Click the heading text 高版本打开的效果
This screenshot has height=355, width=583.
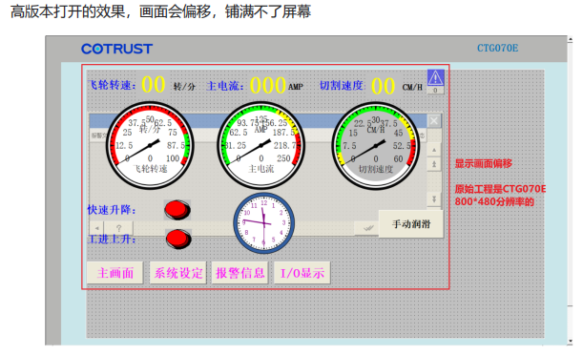point(68,11)
